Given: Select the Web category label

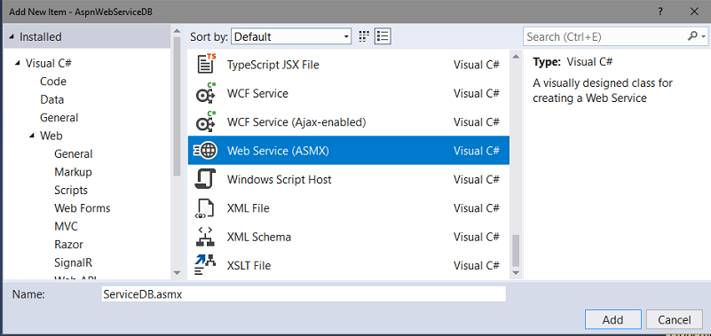Looking at the screenshot, I should (x=51, y=136).
